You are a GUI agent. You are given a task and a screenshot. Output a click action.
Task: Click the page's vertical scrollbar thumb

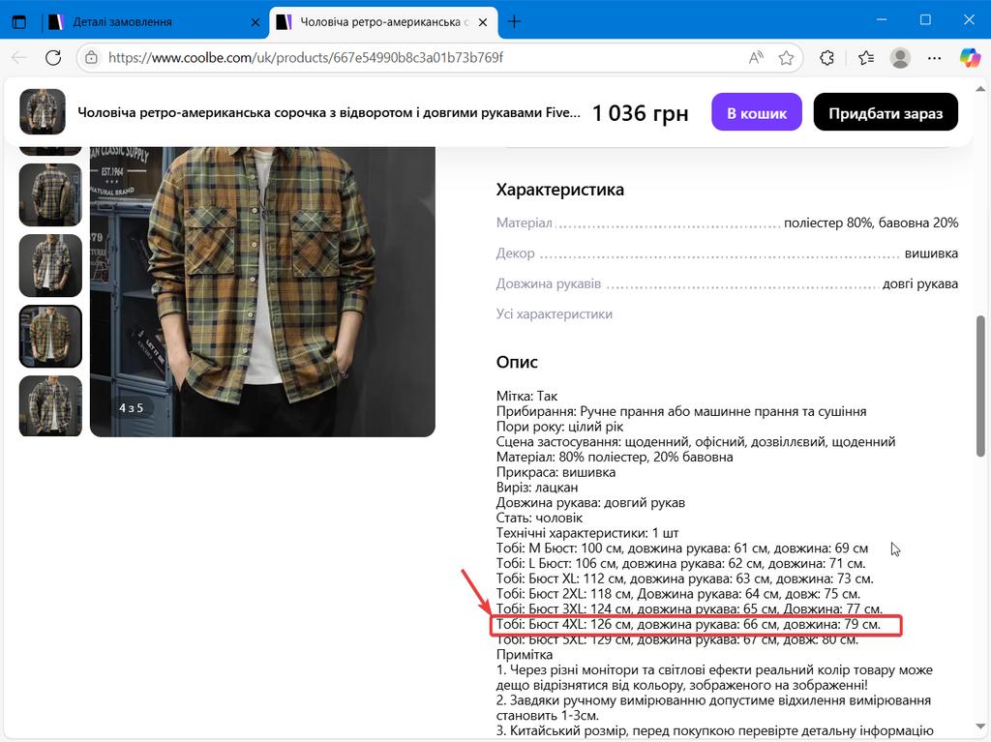981,387
